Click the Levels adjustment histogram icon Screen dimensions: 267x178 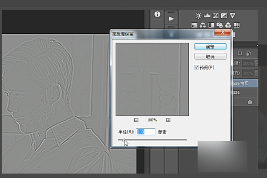[207, 16]
